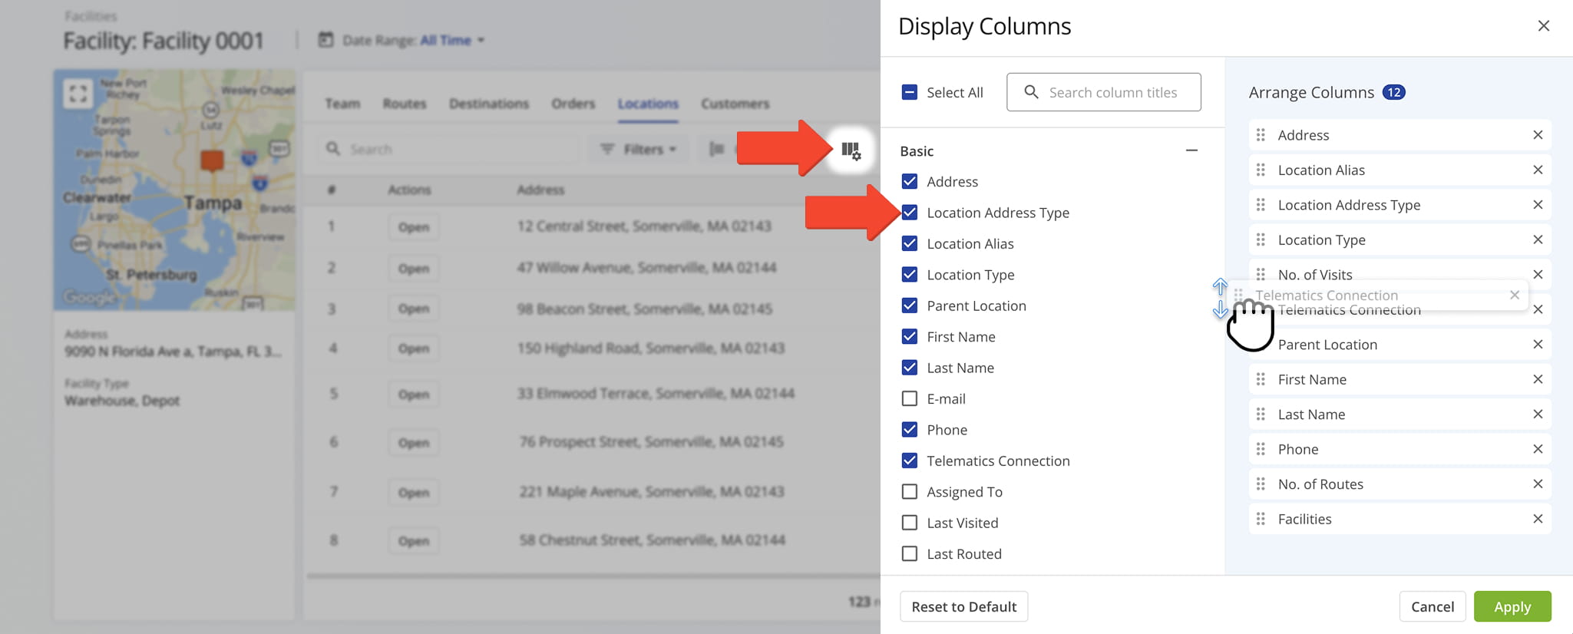Open the Filters dropdown
The height and width of the screenshot is (634, 1573).
tap(638, 149)
